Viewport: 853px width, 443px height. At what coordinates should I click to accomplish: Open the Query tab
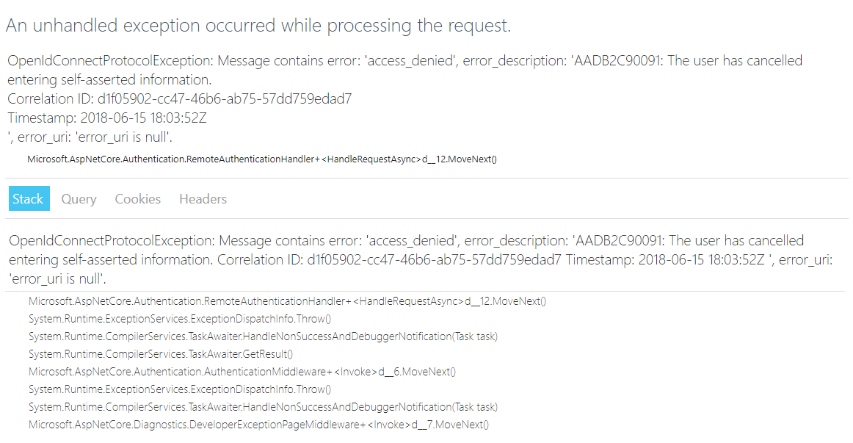tap(79, 199)
